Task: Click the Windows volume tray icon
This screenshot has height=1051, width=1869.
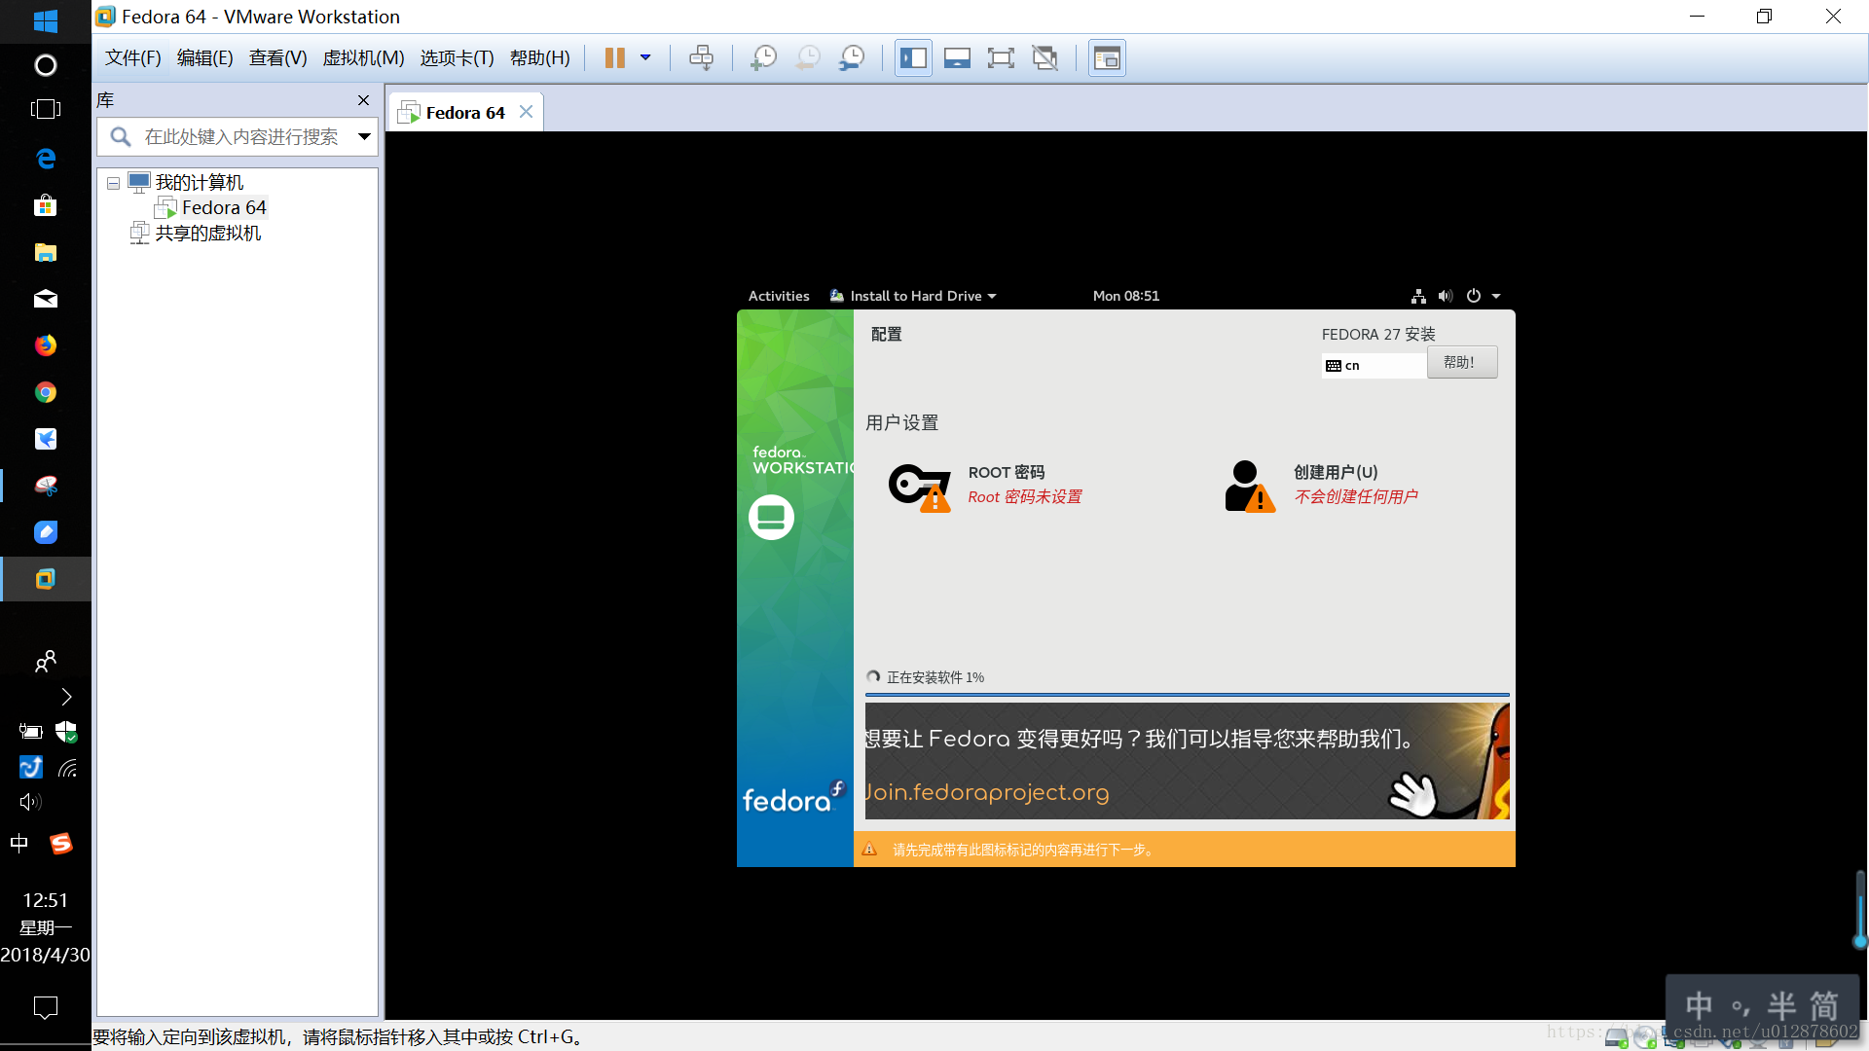Action: (x=30, y=802)
